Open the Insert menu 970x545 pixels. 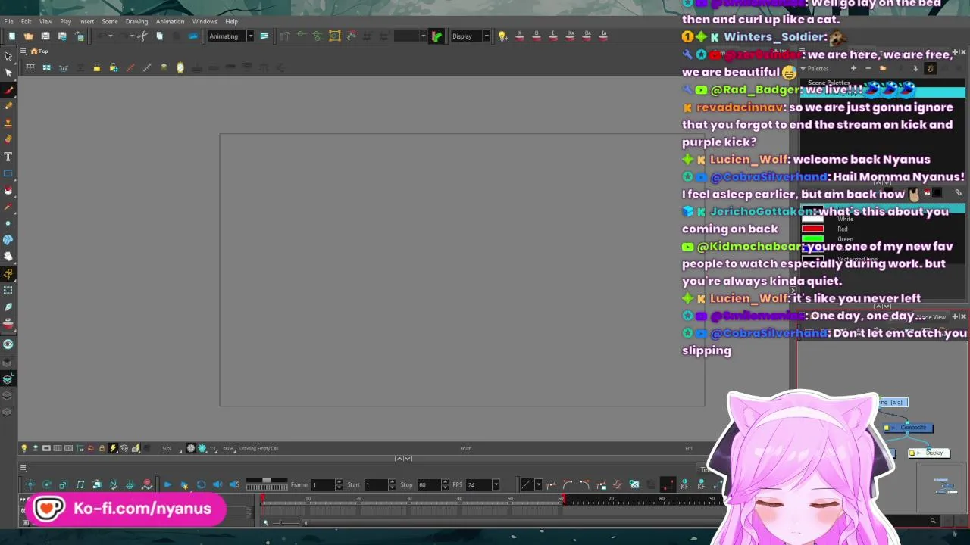point(86,21)
